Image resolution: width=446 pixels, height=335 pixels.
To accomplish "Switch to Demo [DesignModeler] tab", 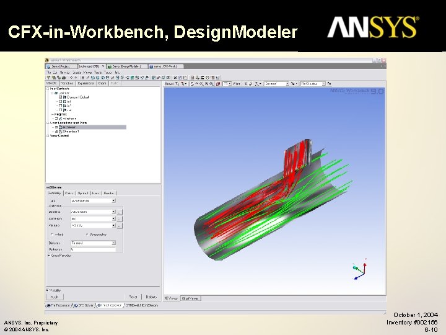I will (127, 66).
